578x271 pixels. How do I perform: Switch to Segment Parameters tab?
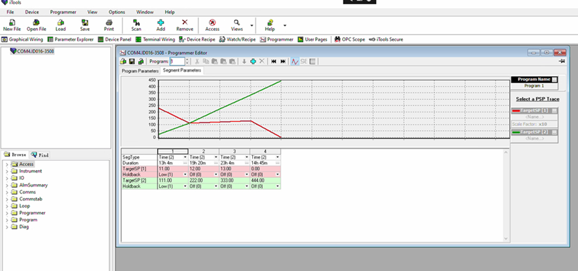[182, 70]
